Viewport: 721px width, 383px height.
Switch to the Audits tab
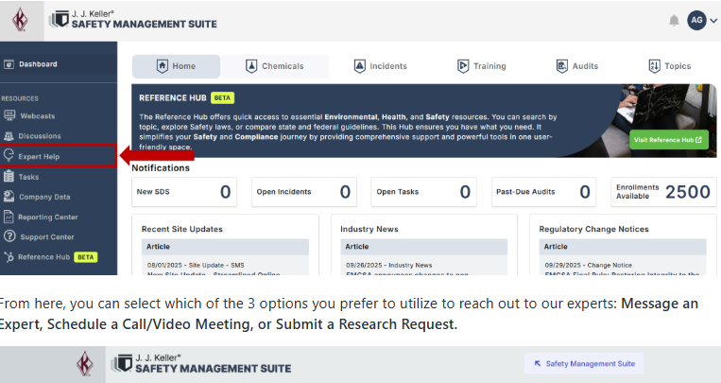point(577,66)
